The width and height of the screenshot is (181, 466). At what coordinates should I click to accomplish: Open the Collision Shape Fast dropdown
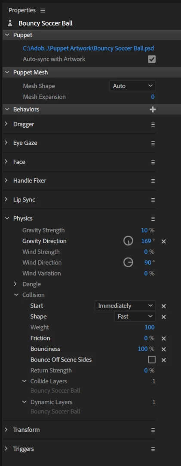(135, 317)
